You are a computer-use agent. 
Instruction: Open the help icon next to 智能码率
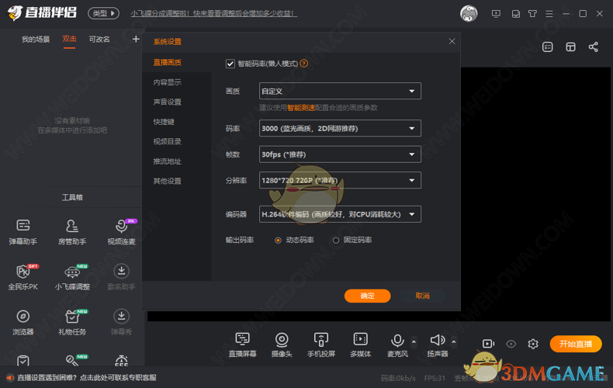tap(303, 64)
